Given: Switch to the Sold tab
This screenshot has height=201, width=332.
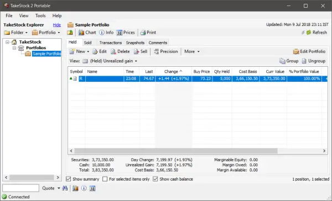Looking at the screenshot, I should [87, 43].
